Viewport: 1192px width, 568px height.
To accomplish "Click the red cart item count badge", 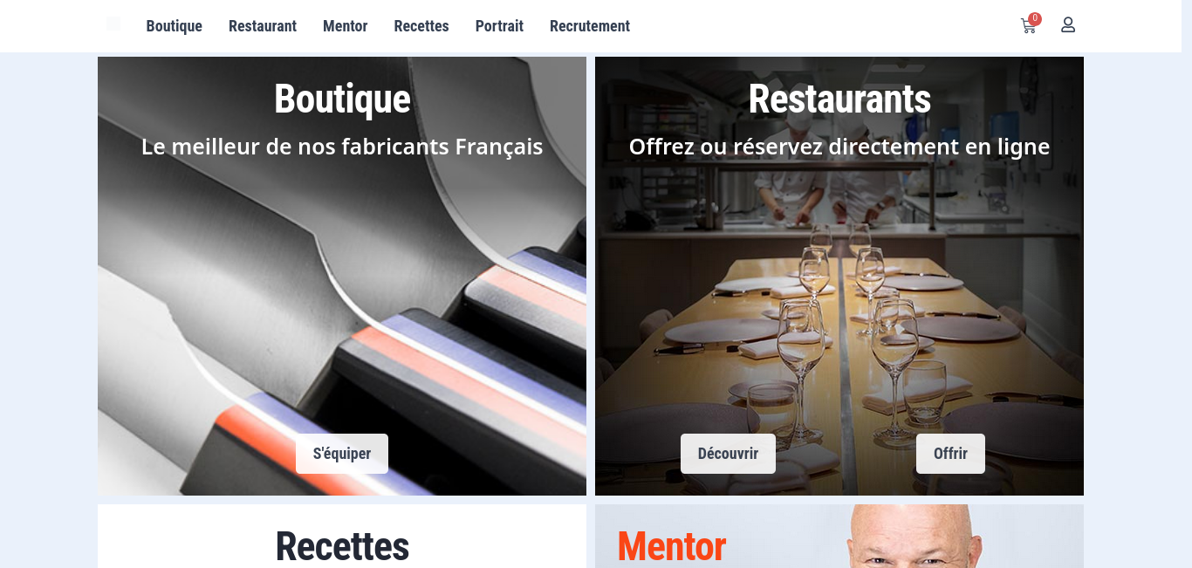I will [x=1035, y=18].
